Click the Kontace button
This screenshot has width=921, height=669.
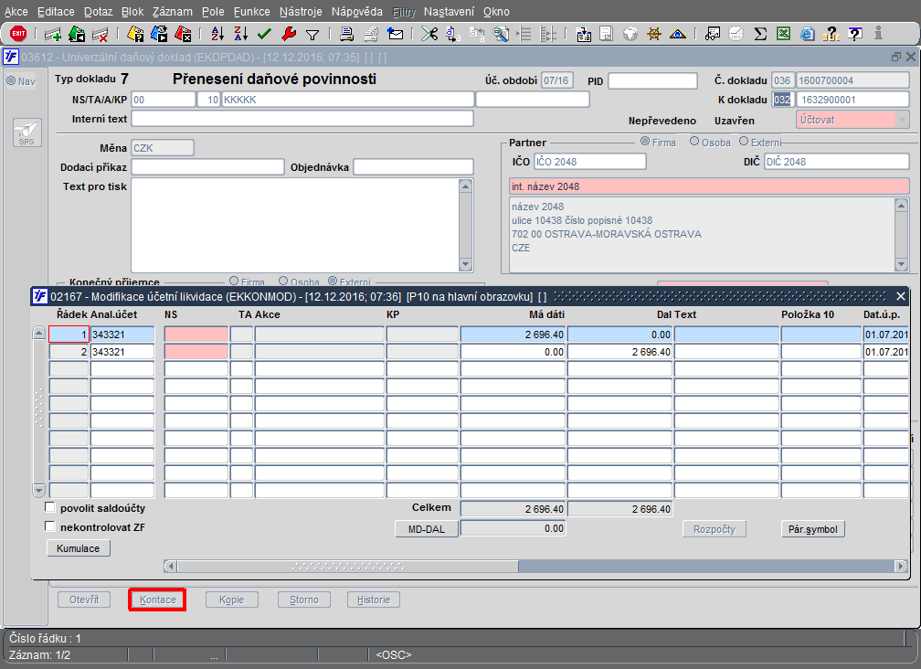click(x=157, y=600)
